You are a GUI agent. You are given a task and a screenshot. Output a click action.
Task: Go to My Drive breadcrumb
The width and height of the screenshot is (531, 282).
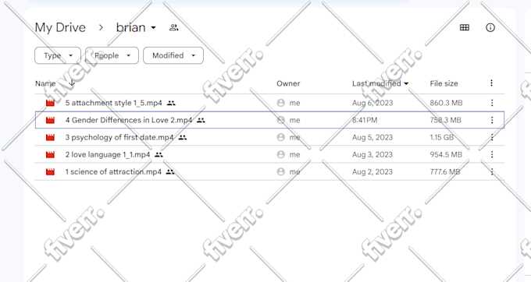pyautogui.click(x=60, y=28)
